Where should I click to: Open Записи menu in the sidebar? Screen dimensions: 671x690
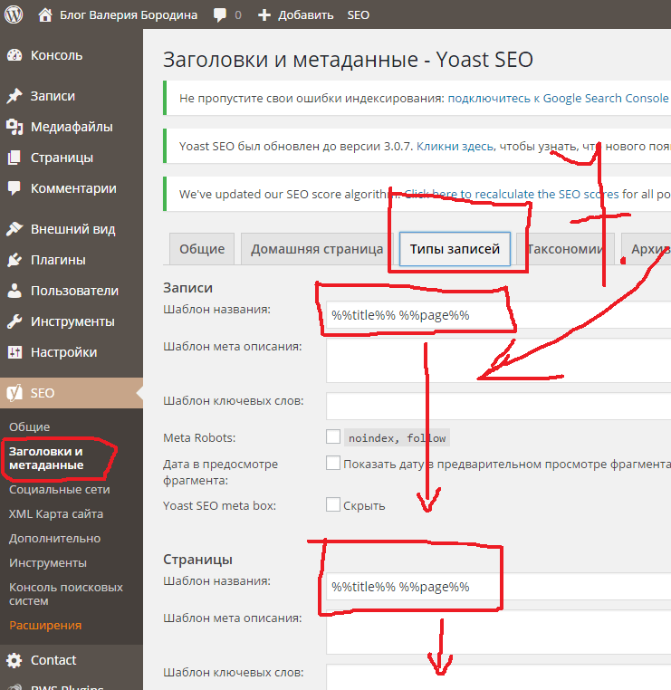pos(53,96)
